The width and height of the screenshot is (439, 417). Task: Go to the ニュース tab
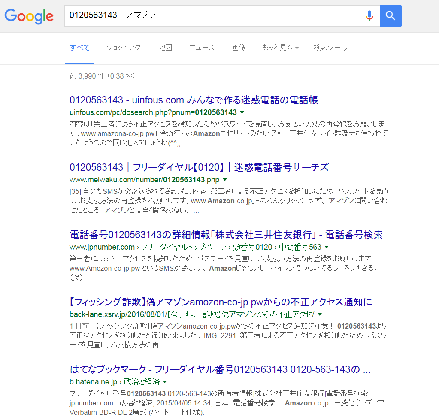point(202,48)
